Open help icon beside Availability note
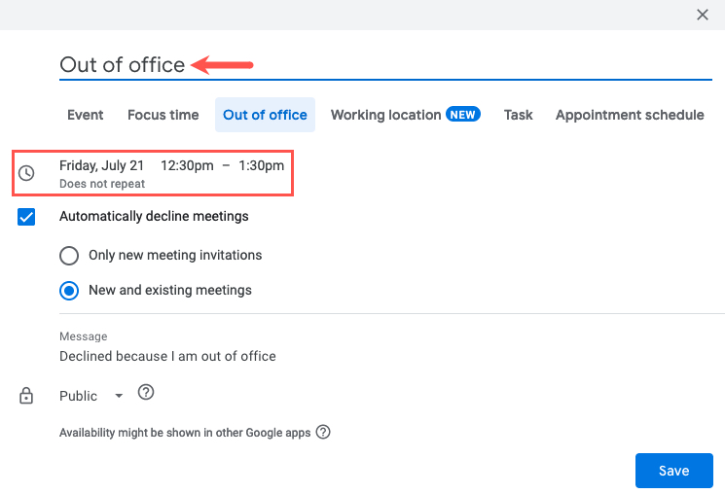 pyautogui.click(x=323, y=432)
